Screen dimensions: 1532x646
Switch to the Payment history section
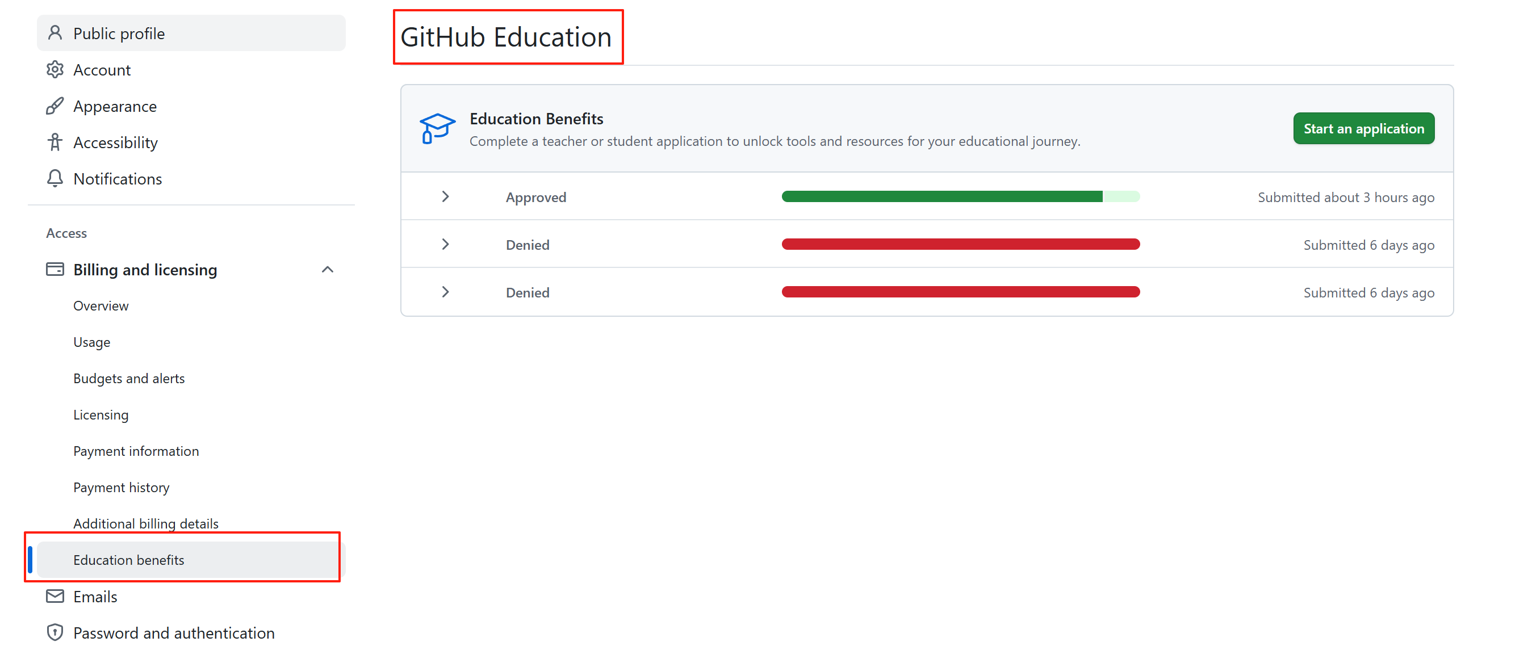(122, 486)
